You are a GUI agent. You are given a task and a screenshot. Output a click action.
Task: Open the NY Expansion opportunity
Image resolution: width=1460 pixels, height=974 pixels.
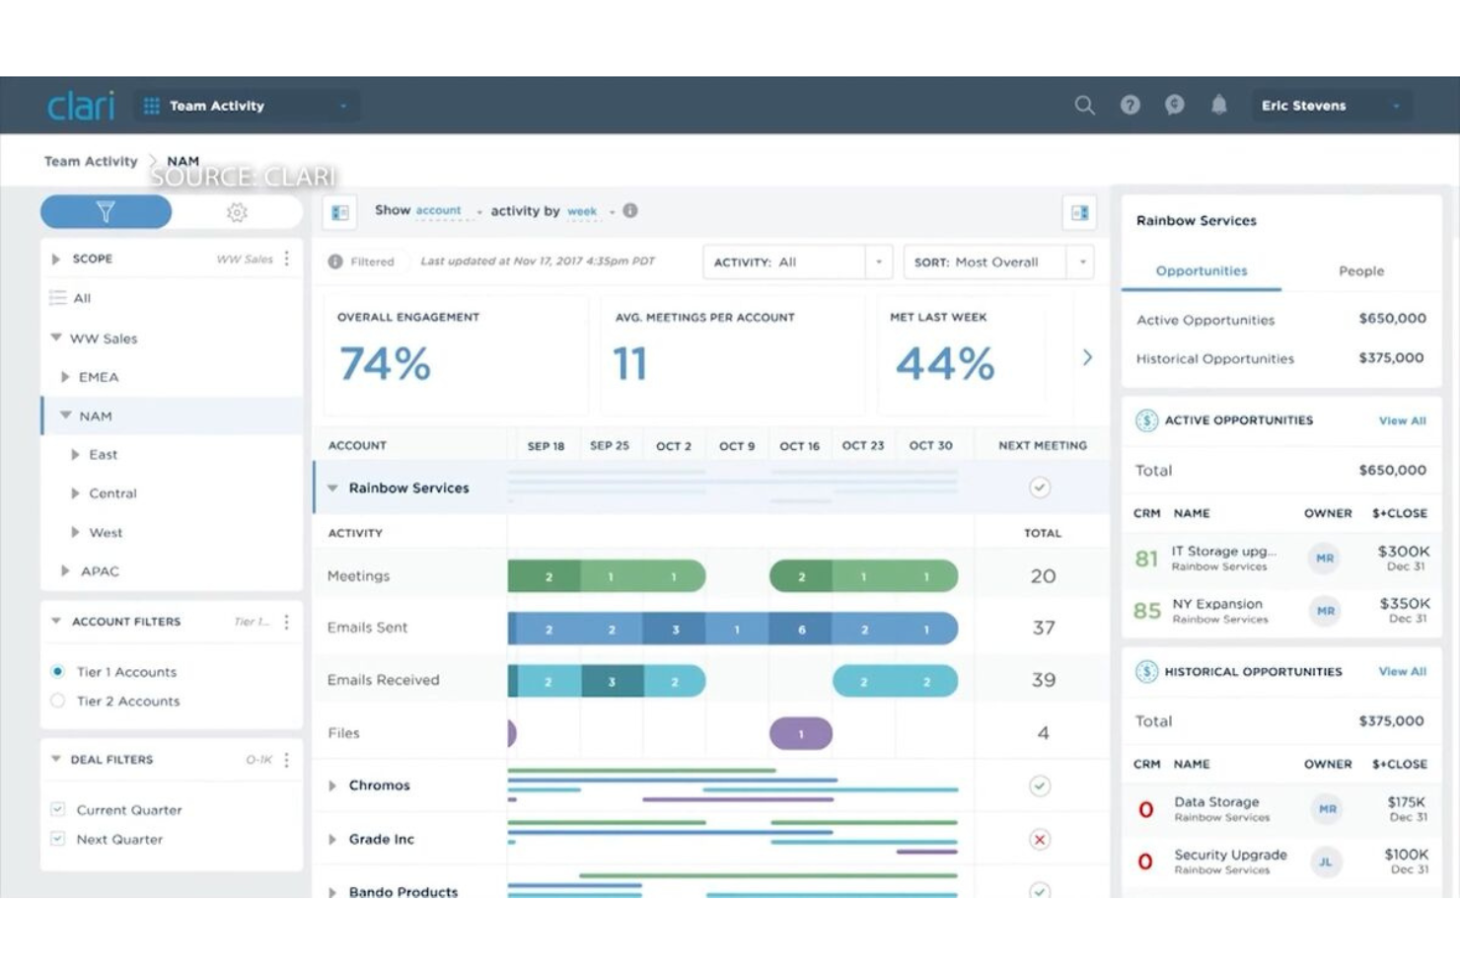click(x=1218, y=604)
